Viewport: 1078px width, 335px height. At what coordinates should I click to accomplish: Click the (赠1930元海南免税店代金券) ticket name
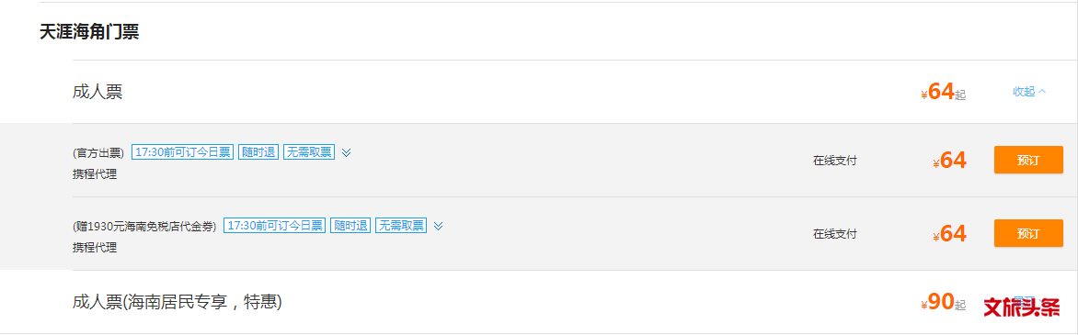tap(145, 226)
